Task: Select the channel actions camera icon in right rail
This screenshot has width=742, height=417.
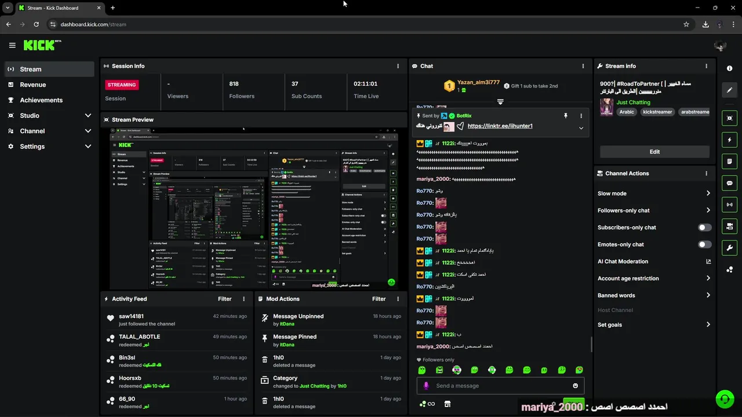Action: click(729, 226)
